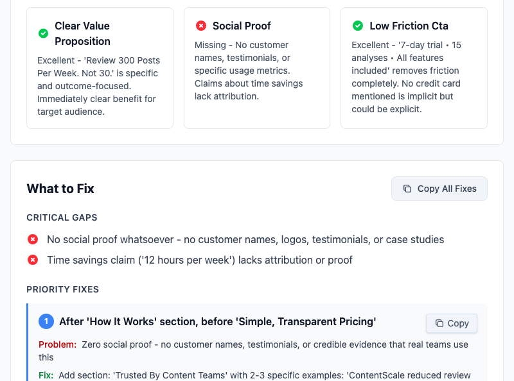Click the blue number 1 priority badge
This screenshot has width=514, height=381.
(46, 321)
